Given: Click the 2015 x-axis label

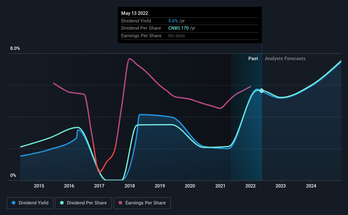Looking at the screenshot, I should (39, 186).
